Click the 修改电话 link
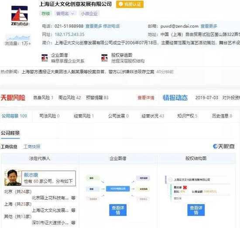Screen dimensions: 240x228 tap(111, 26)
